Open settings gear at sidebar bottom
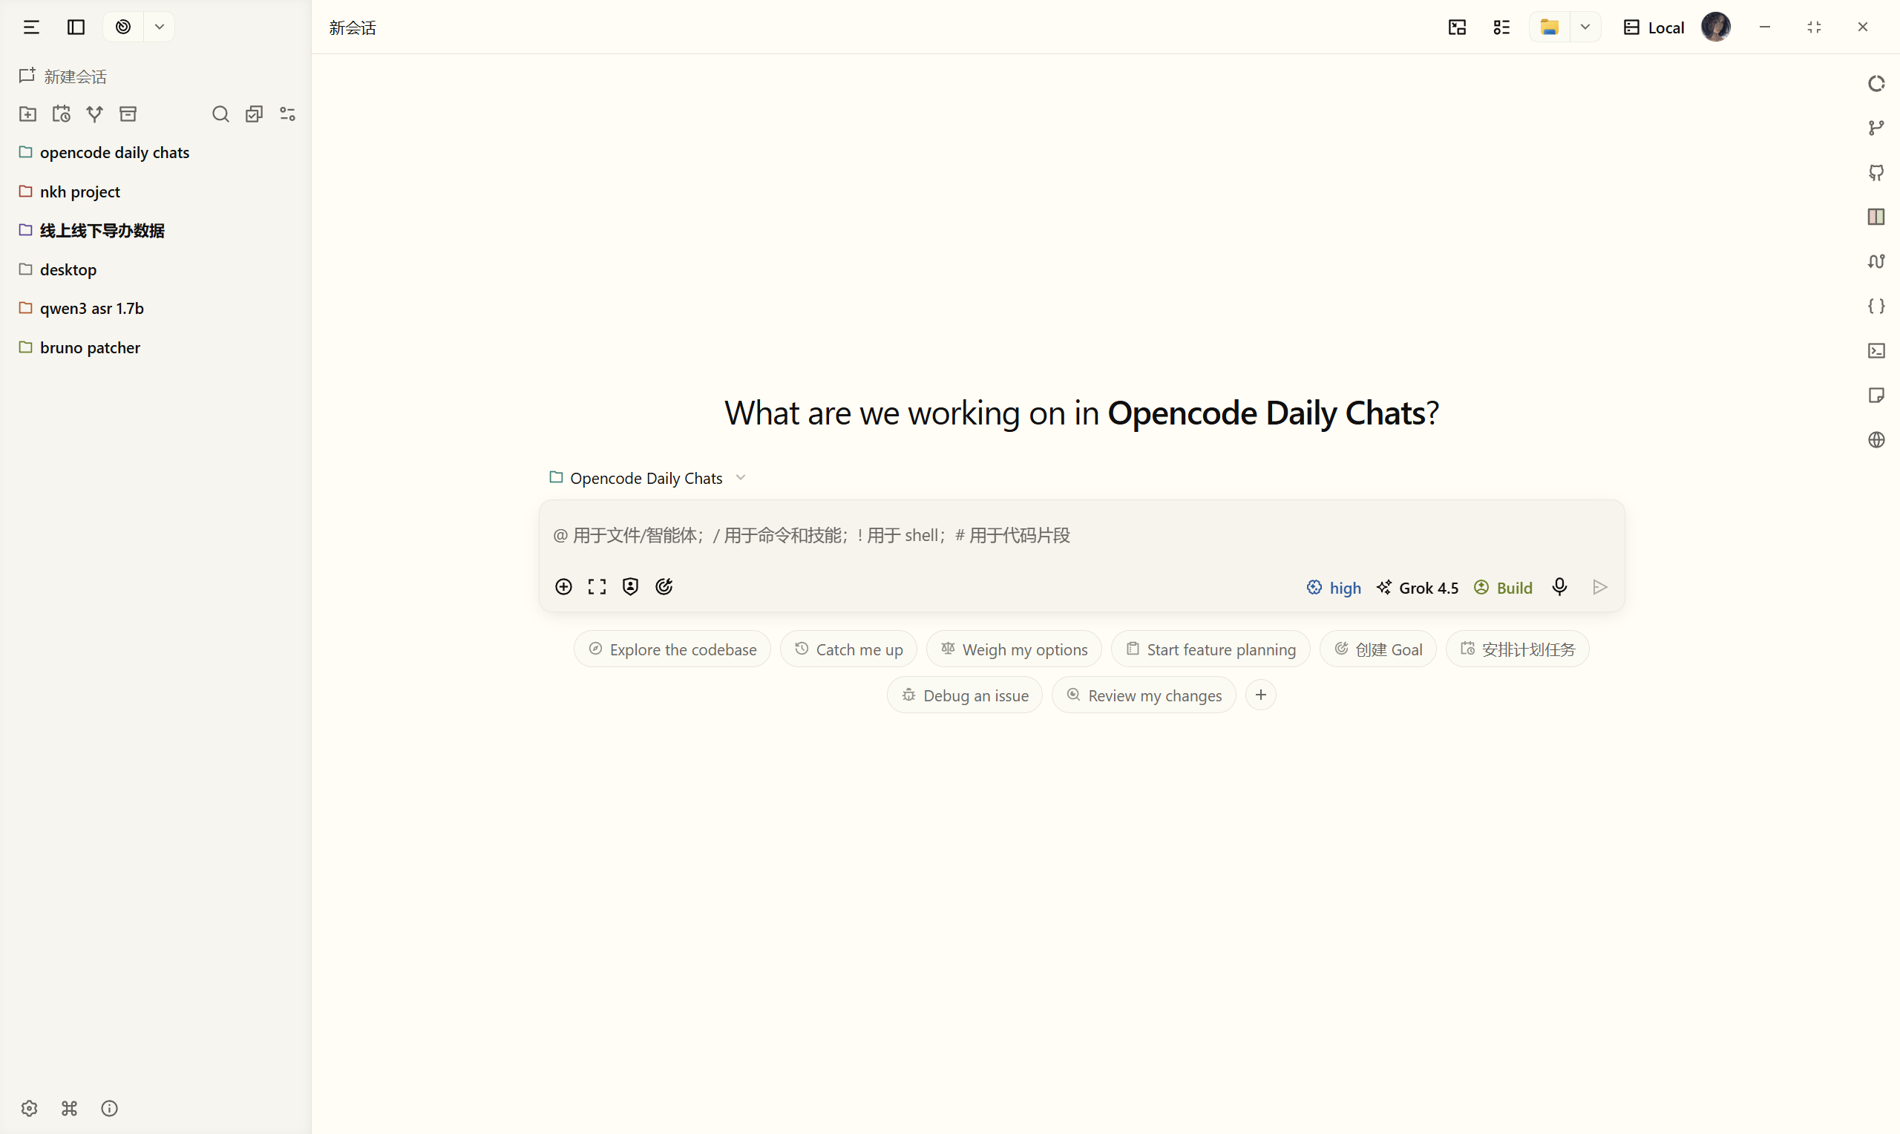 coord(29,1108)
